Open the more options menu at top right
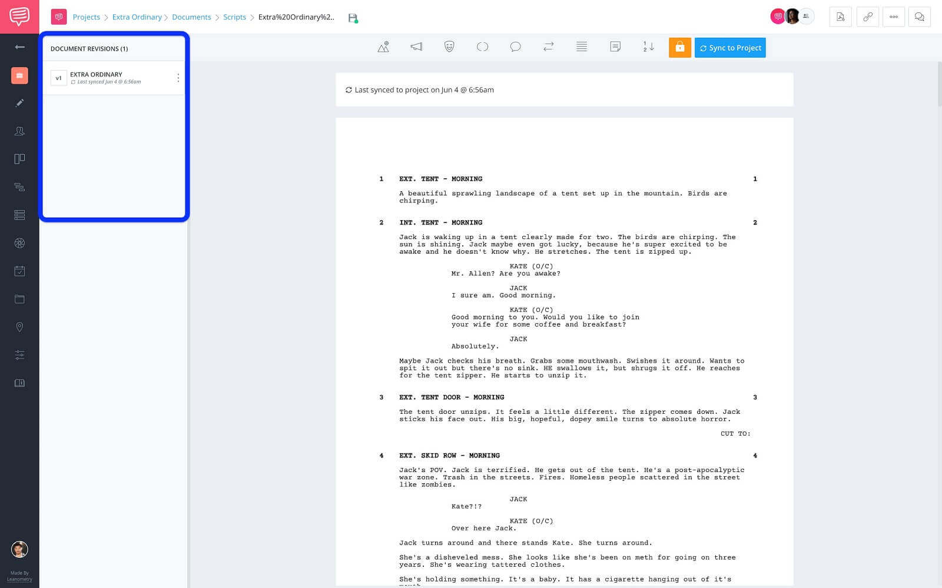 tap(893, 16)
